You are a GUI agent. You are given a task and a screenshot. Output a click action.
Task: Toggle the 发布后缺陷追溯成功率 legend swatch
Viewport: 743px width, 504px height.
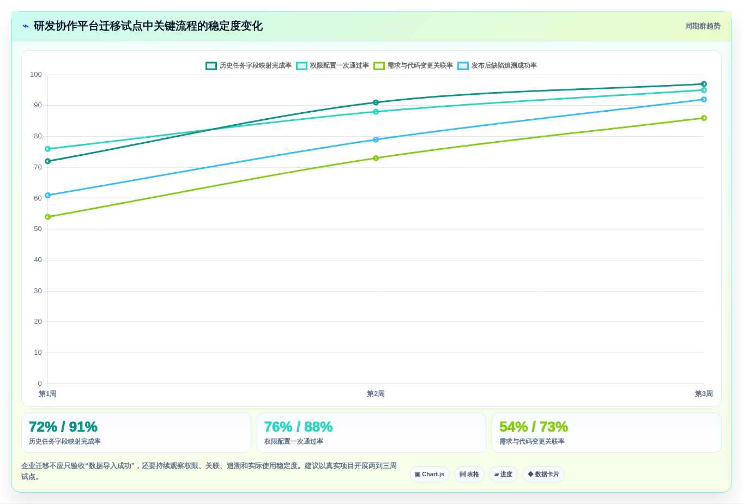point(463,66)
